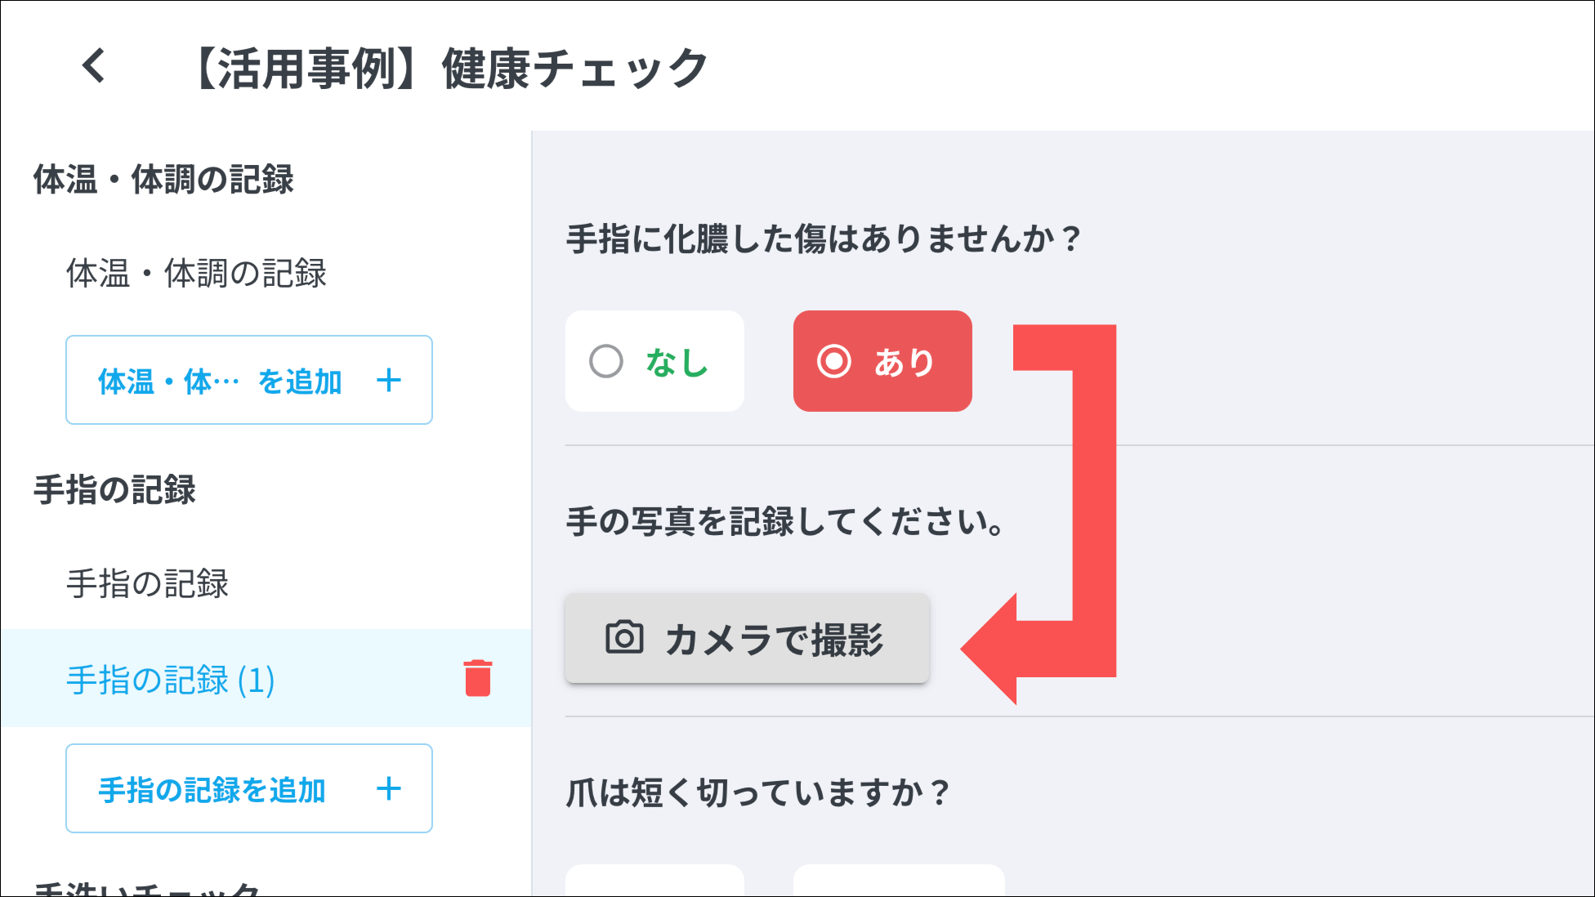Click plus icon beside 手指の記録を追加

pyautogui.click(x=389, y=788)
